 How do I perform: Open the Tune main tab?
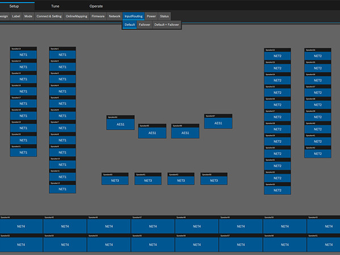point(55,6)
